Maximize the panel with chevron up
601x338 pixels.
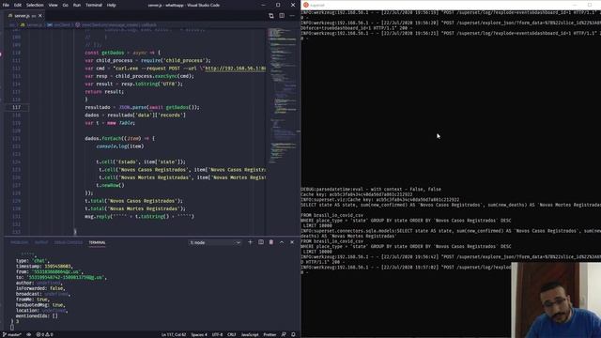[x=282, y=242]
